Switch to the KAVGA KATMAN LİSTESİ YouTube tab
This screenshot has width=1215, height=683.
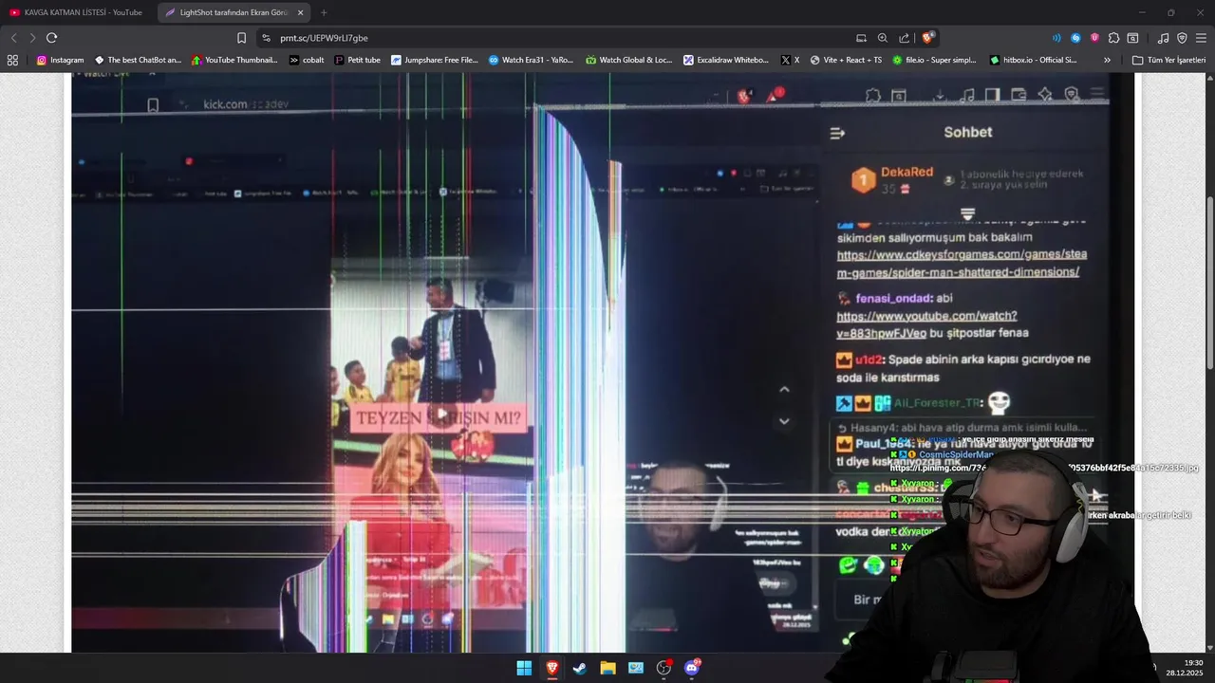click(76, 12)
